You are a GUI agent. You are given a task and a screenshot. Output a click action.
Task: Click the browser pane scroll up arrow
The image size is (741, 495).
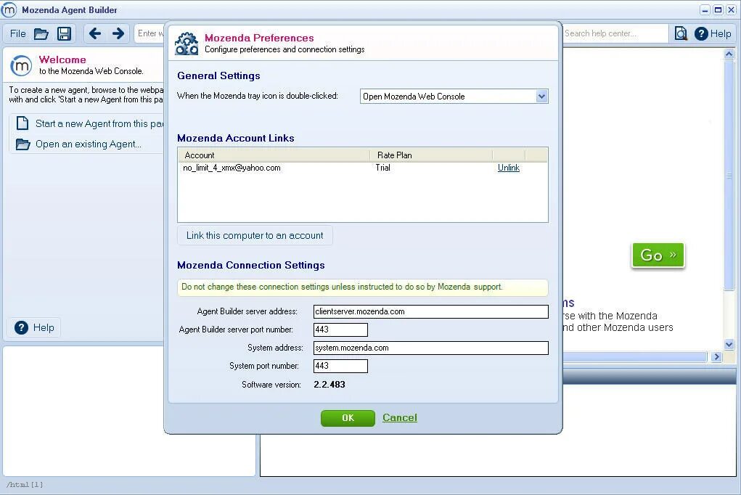729,54
